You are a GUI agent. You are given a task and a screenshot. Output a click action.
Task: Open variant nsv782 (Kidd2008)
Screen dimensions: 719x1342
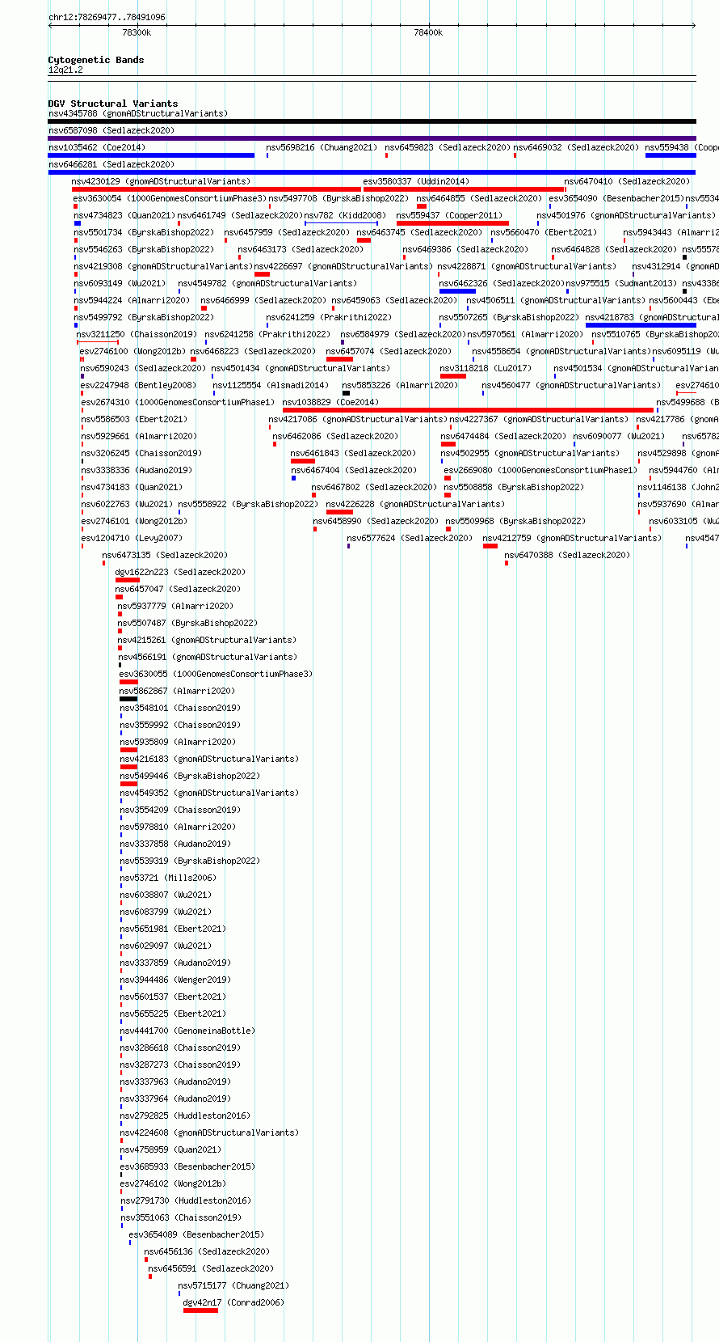point(345,215)
